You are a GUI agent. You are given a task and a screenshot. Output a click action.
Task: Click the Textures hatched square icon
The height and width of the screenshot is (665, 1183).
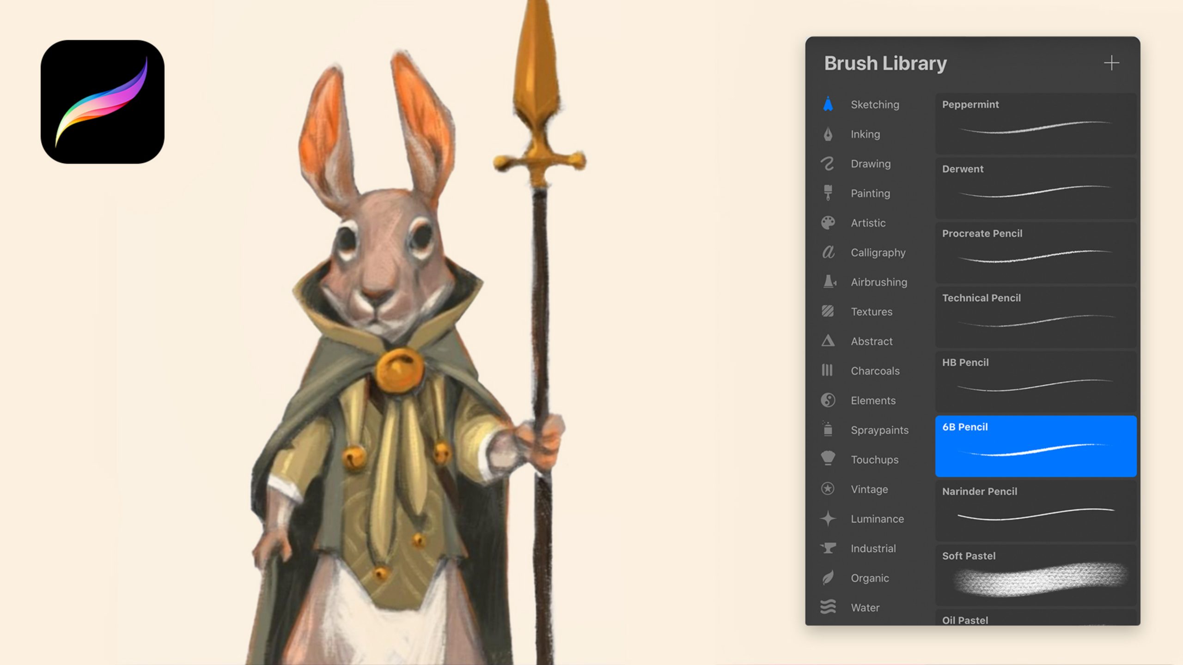[x=828, y=311]
